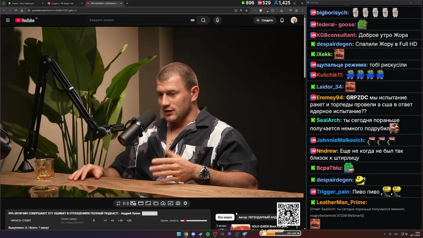
Task: Click the YouTube search magnifier button
Action: [x=203, y=20]
